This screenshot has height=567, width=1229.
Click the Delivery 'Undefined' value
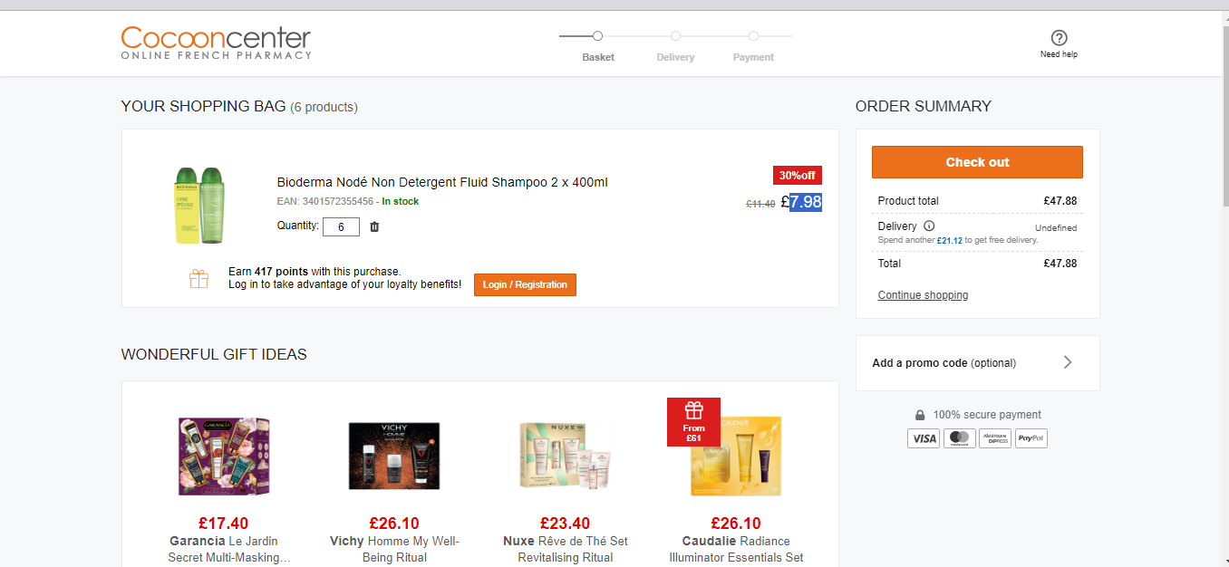(x=1056, y=228)
